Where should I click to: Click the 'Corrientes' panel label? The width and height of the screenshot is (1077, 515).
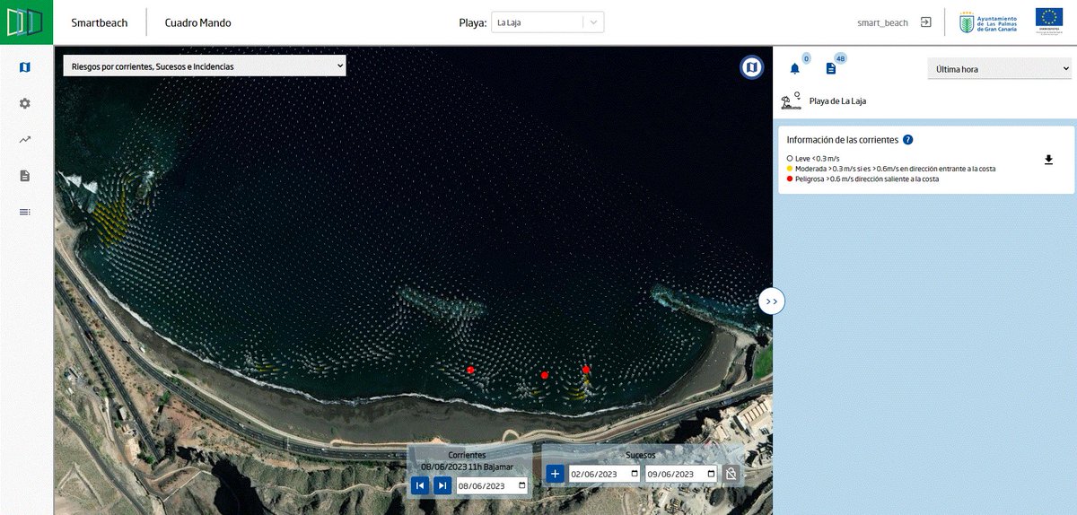pyautogui.click(x=467, y=455)
